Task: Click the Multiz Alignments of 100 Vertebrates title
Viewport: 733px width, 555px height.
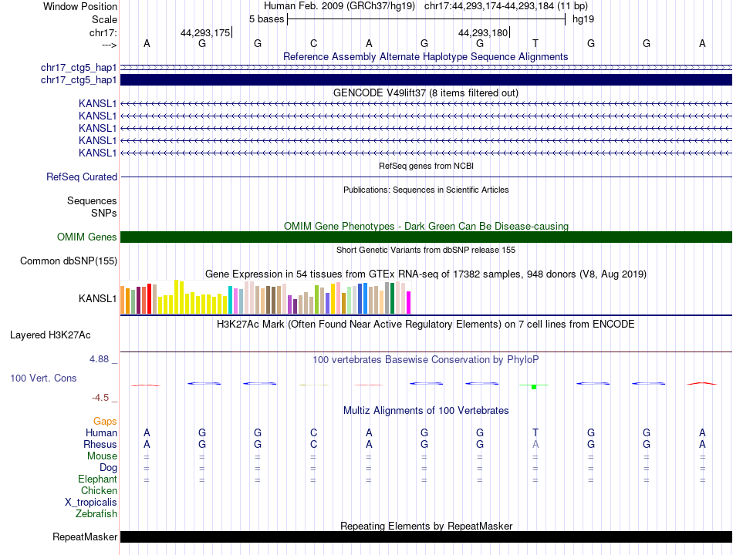Action: tap(426, 411)
